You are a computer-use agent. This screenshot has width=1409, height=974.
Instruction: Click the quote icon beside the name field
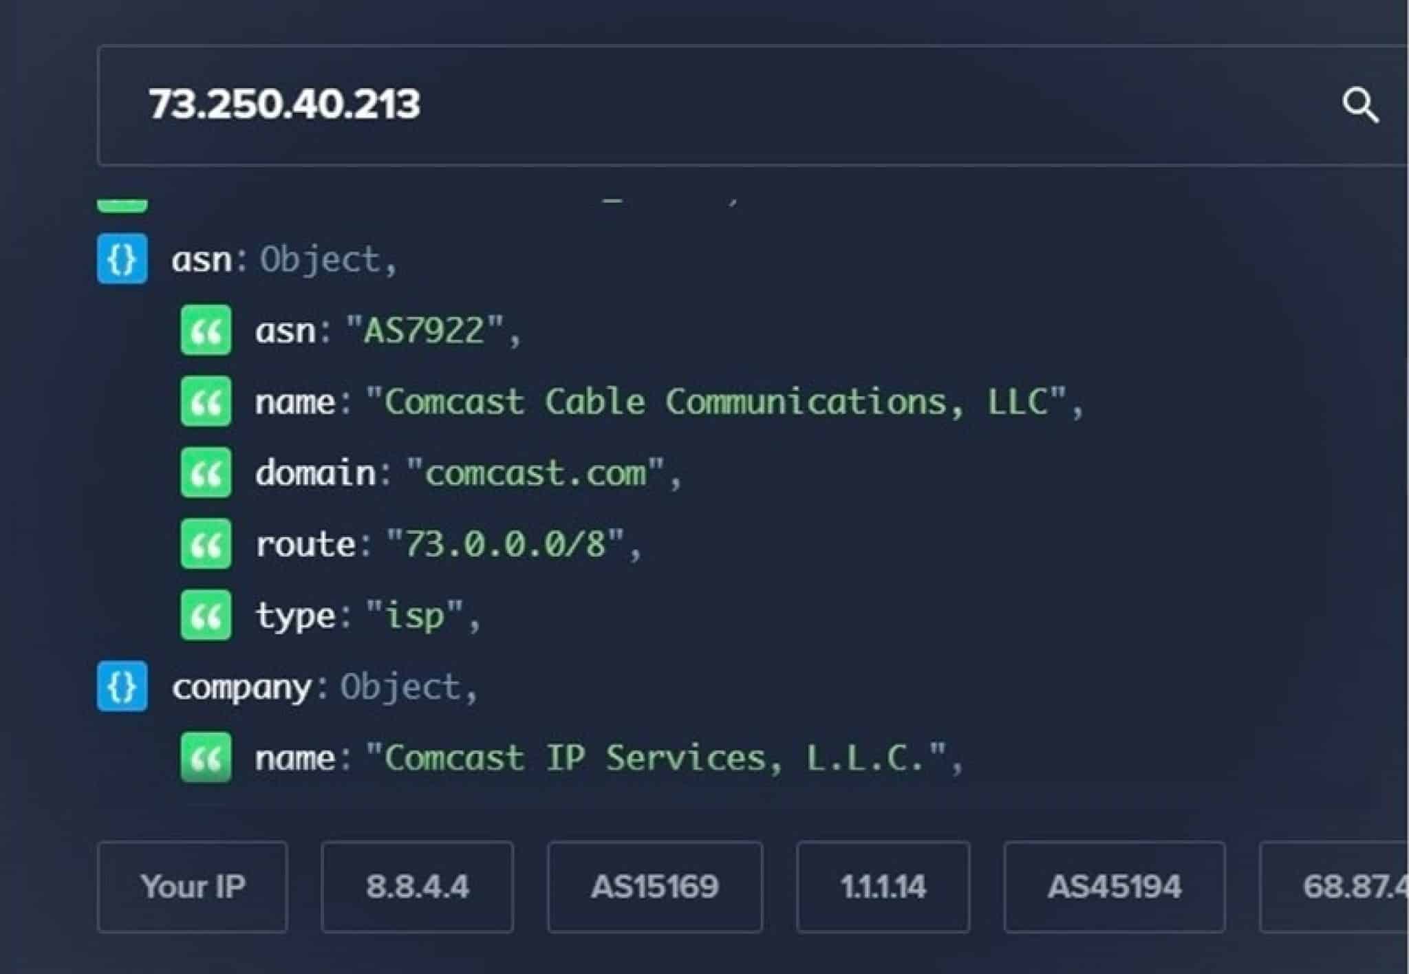204,402
